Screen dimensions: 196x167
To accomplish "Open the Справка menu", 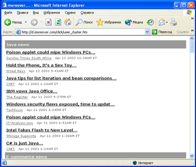I will point(87,13).
